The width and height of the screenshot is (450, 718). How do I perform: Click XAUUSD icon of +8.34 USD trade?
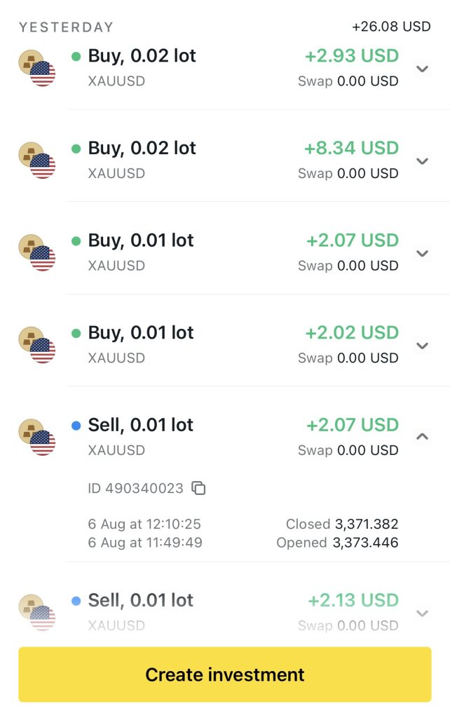click(36, 161)
